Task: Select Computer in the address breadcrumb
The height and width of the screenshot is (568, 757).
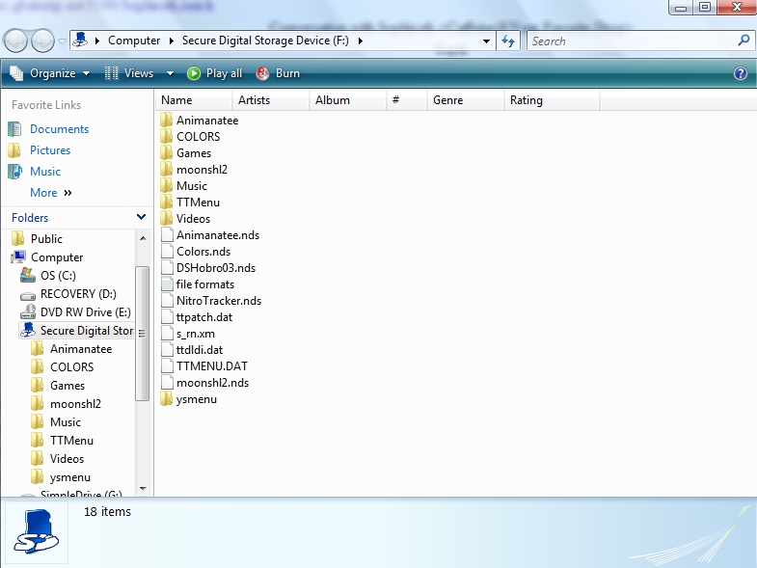Action: coord(134,41)
